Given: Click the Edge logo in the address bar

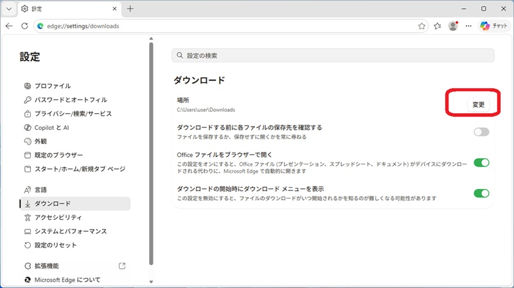Looking at the screenshot, I should (40, 26).
